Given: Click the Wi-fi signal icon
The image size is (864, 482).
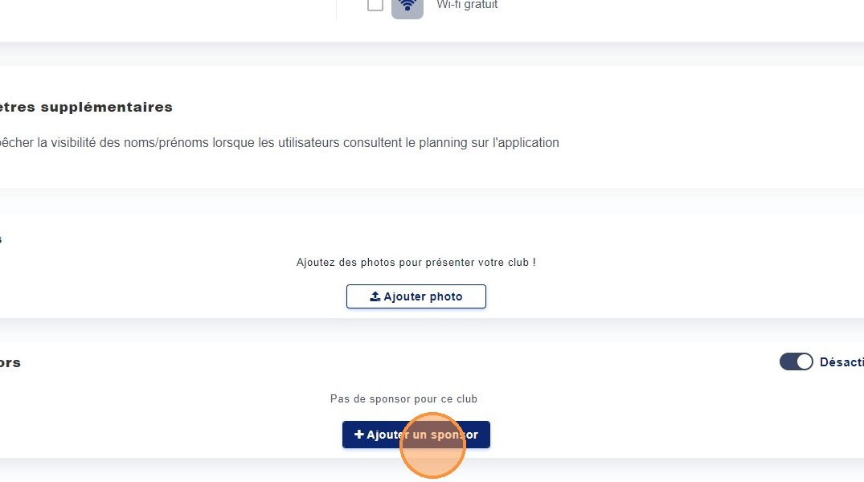Looking at the screenshot, I should coord(407,6).
